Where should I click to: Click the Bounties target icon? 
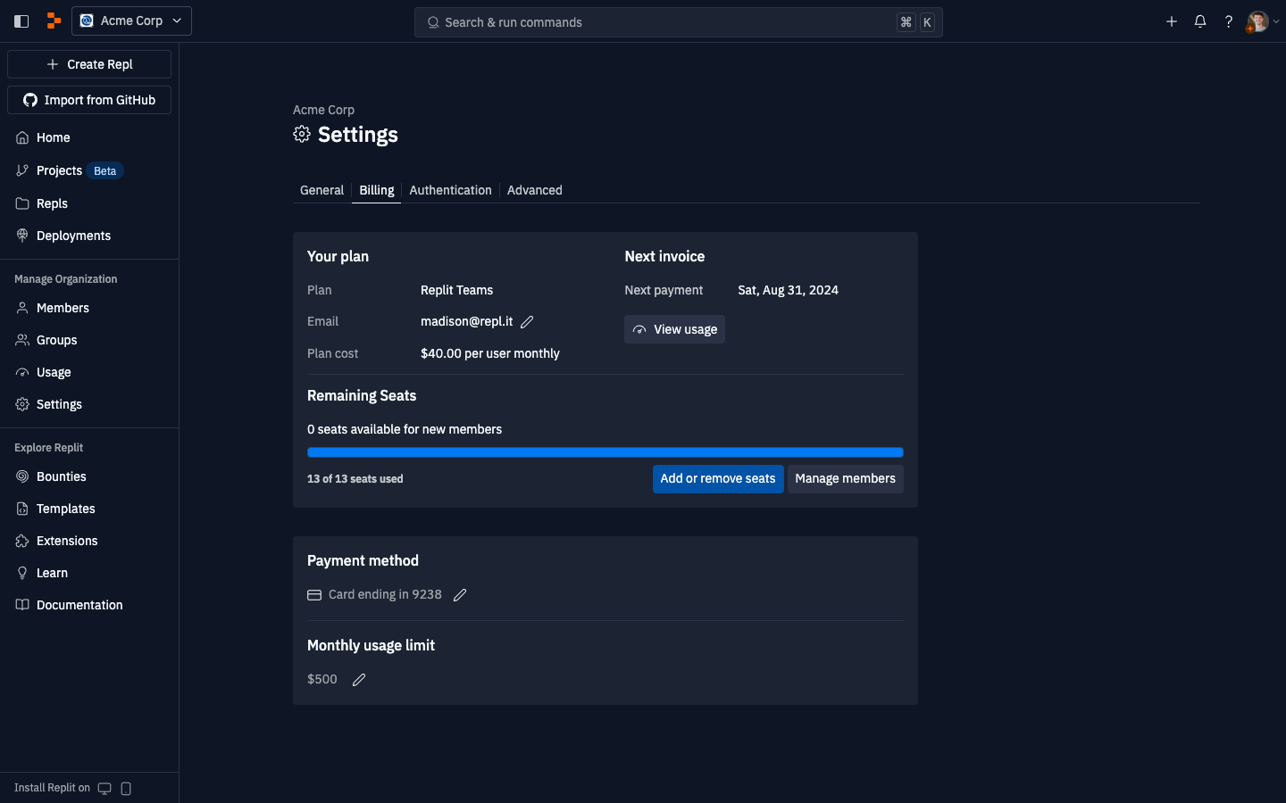(22, 476)
